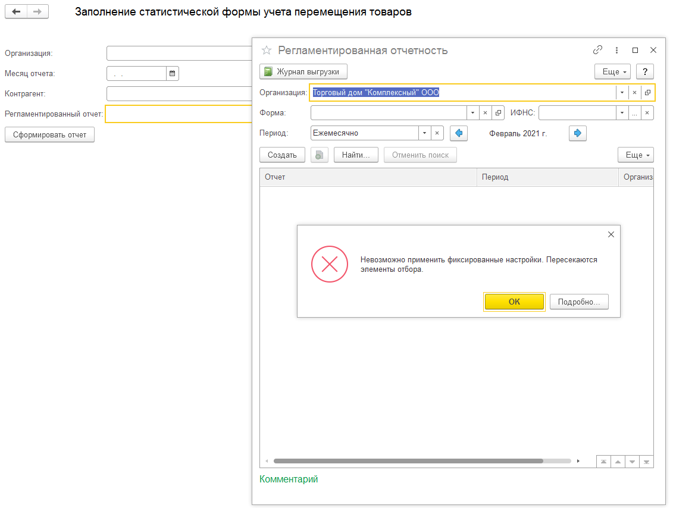
Task: Click the Создать button
Action: [x=282, y=155]
